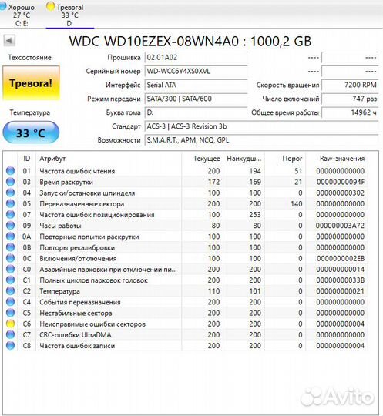Click the Порог column header
Image resolution: width=383 pixels, height=416 pixels.
pyautogui.click(x=285, y=159)
